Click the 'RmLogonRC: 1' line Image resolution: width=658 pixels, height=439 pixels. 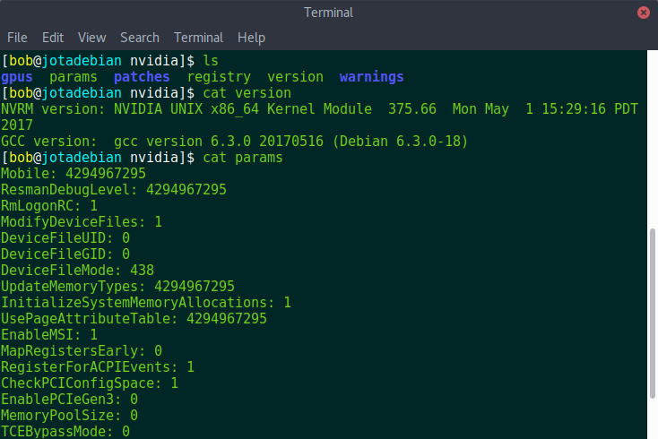click(x=49, y=206)
